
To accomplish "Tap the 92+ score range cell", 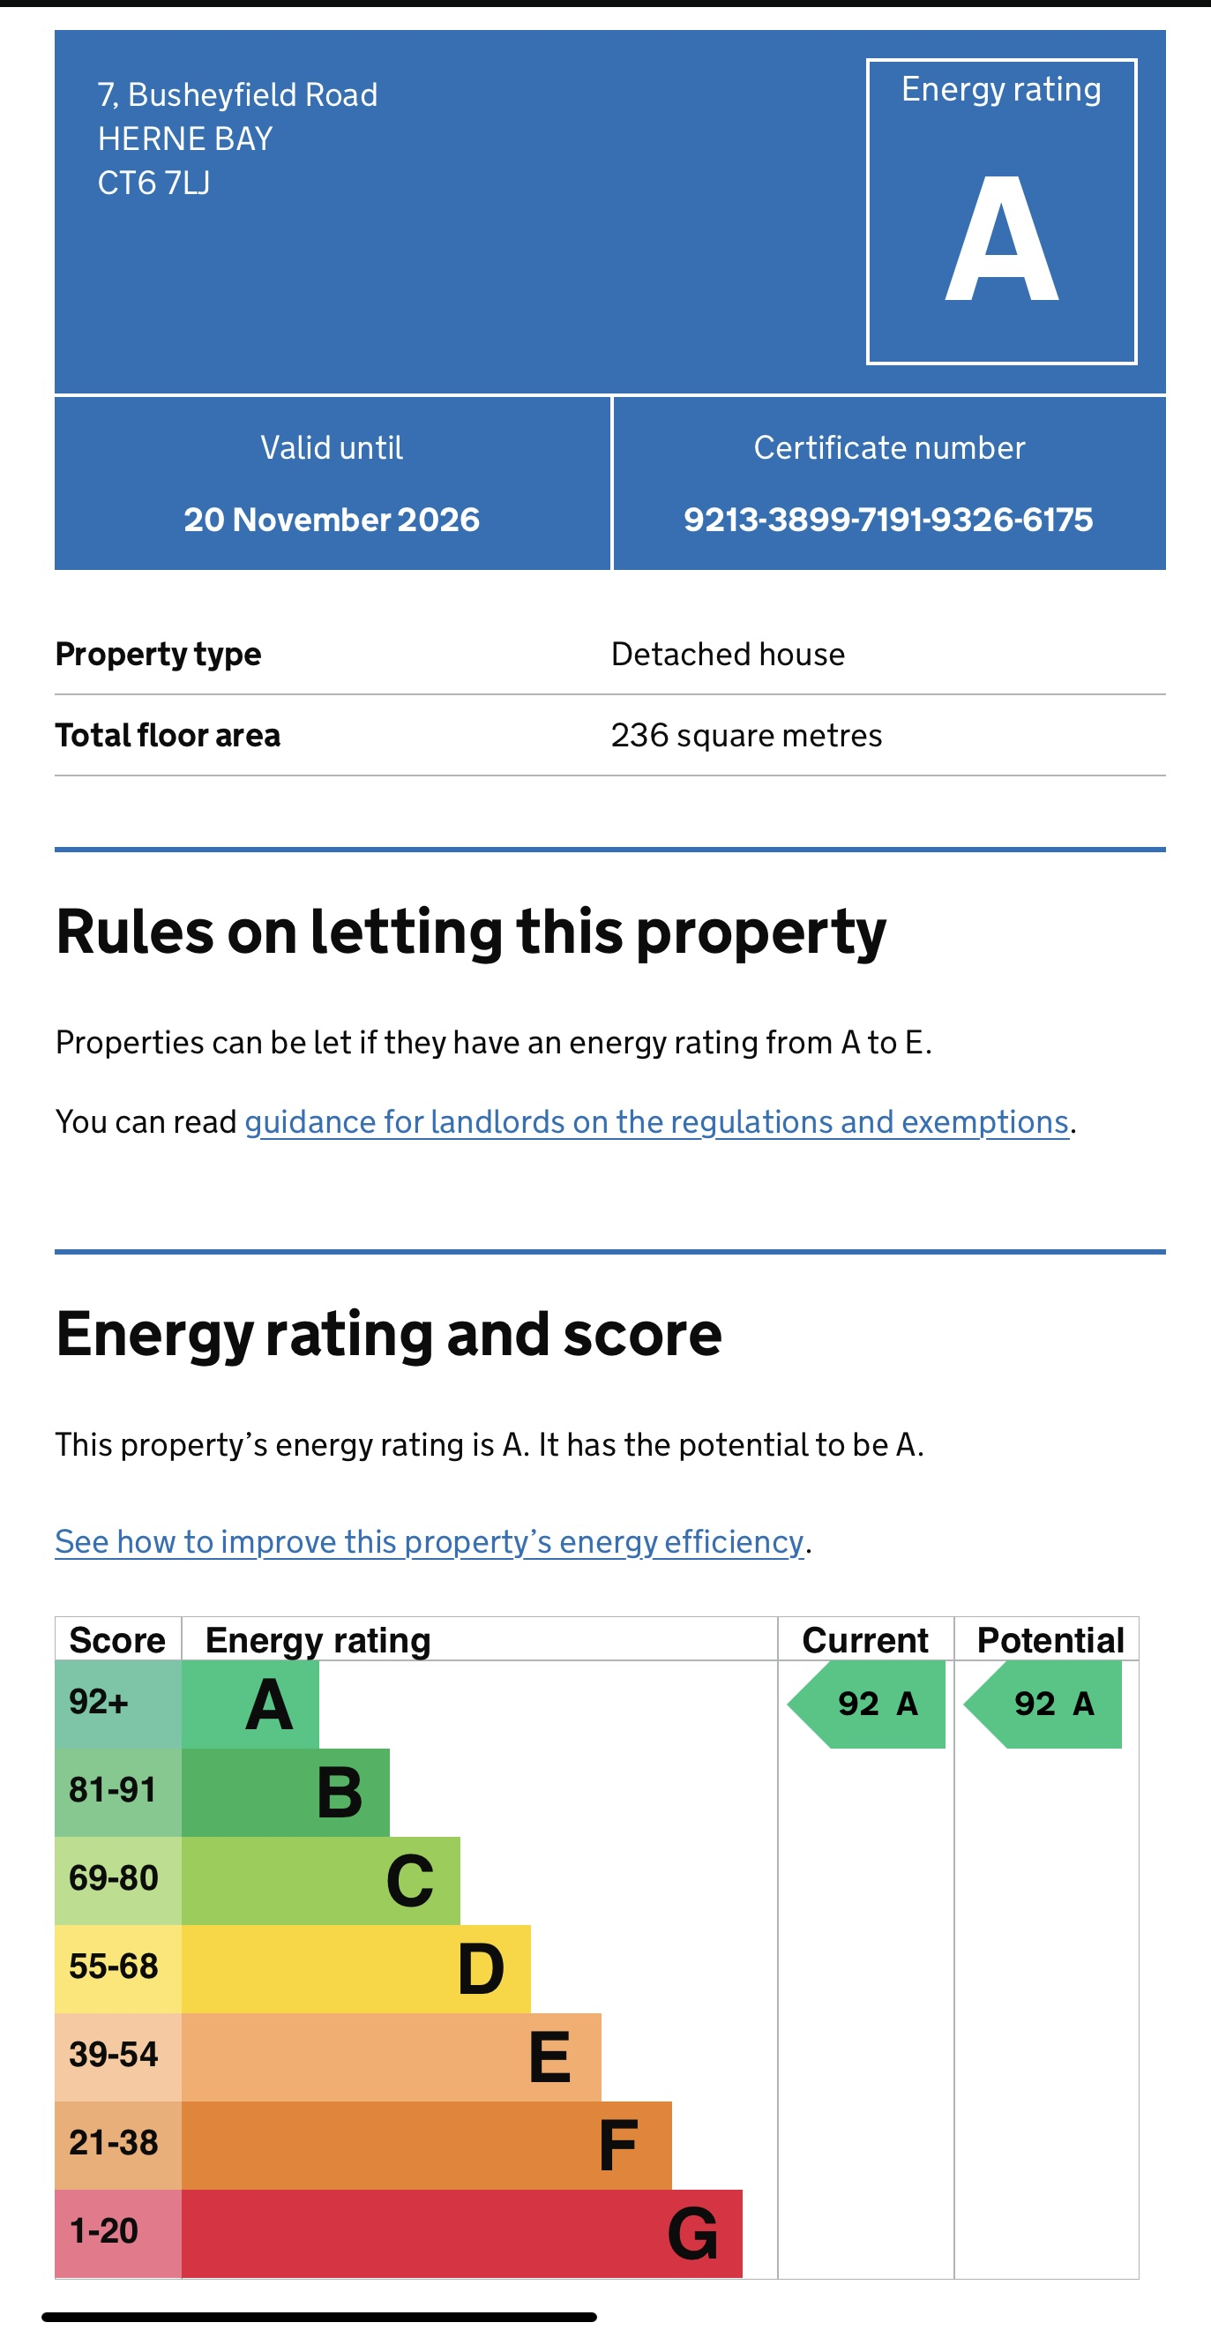I will coord(117,1704).
